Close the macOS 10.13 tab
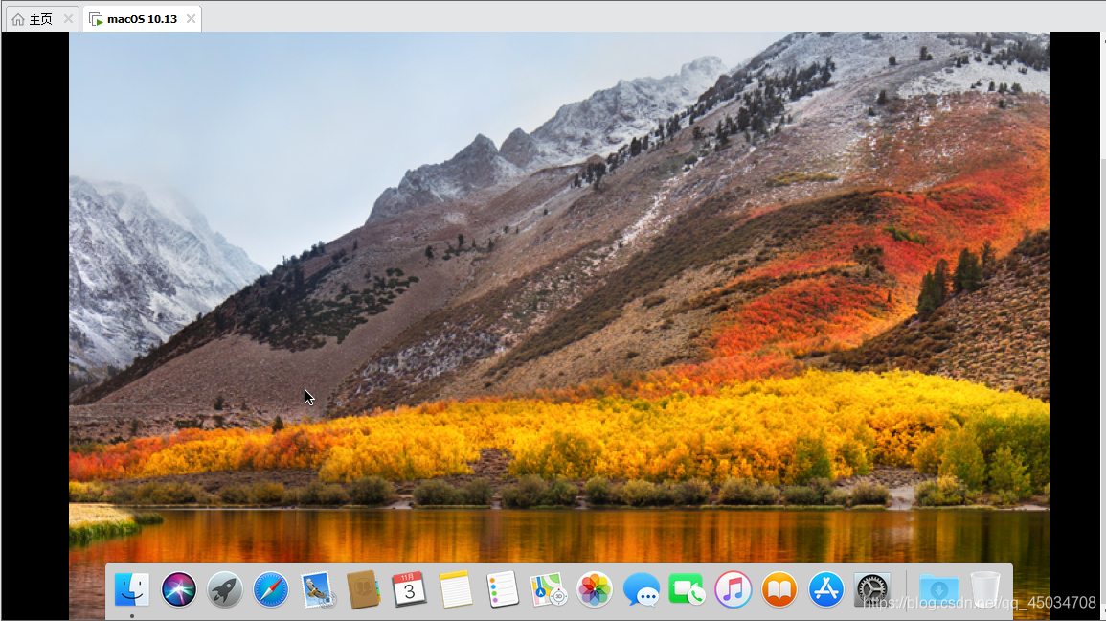Viewport: 1106px width, 621px height. (192, 19)
